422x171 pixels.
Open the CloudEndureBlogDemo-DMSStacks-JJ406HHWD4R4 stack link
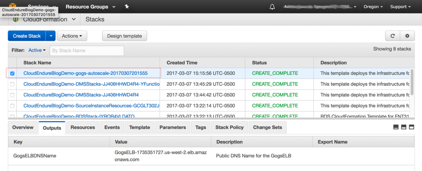click(81, 95)
